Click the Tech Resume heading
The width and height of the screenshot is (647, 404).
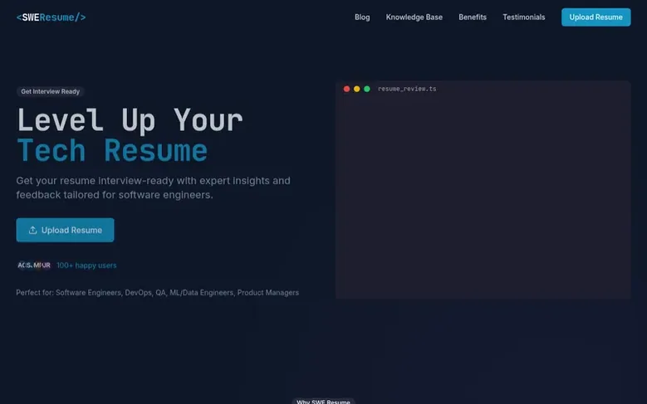[x=112, y=150]
